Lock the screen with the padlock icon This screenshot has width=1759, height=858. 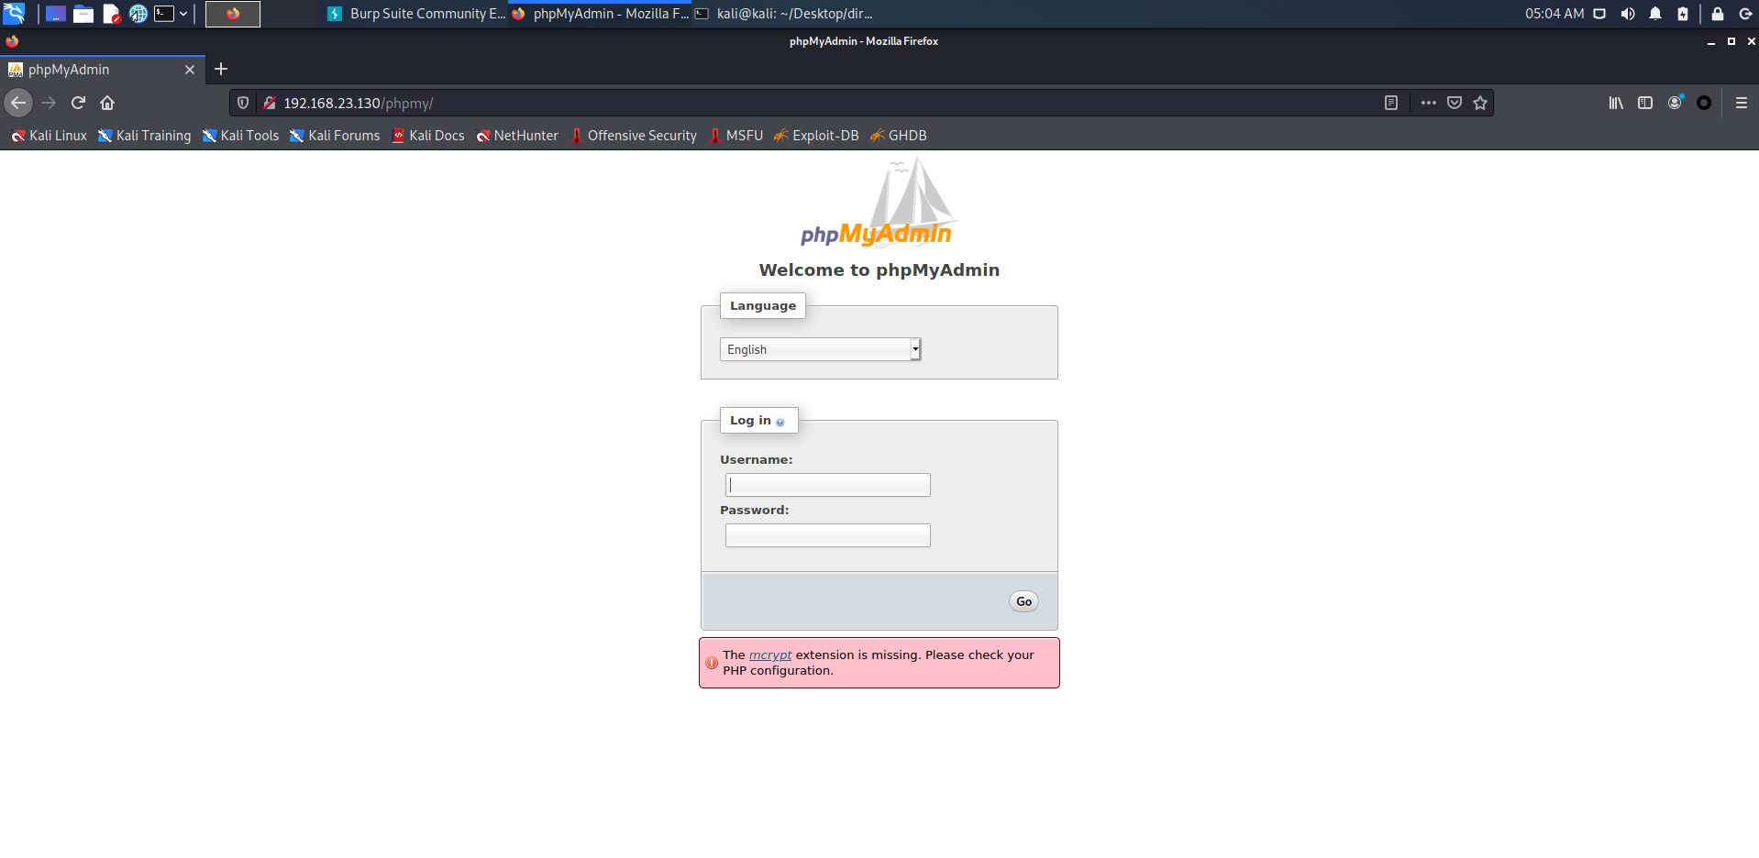point(1718,14)
